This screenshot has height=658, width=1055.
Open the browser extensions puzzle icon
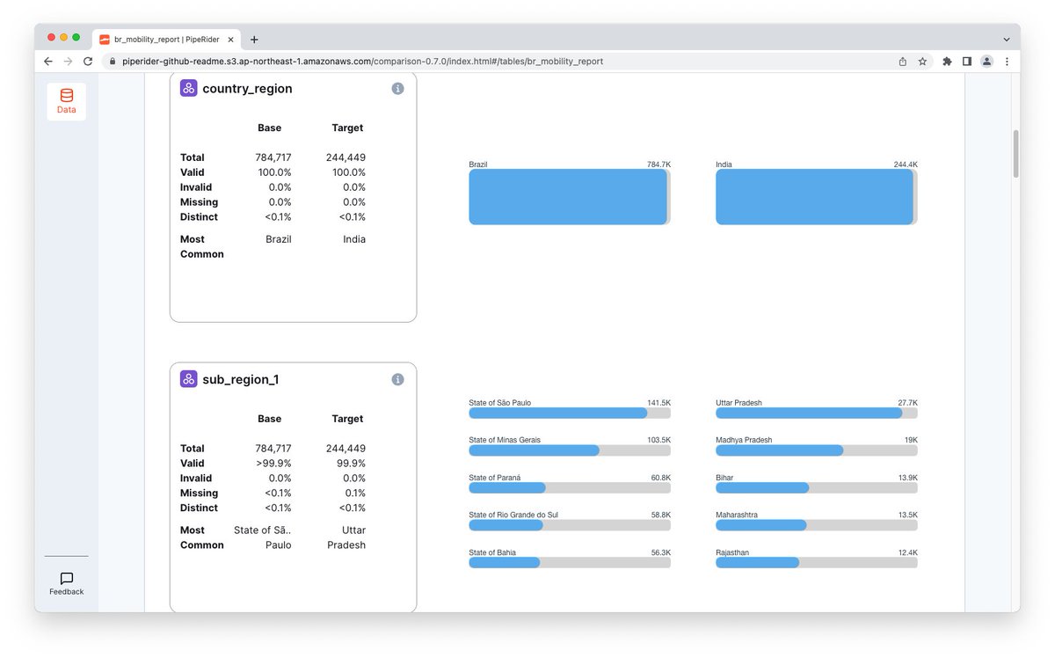point(947,62)
